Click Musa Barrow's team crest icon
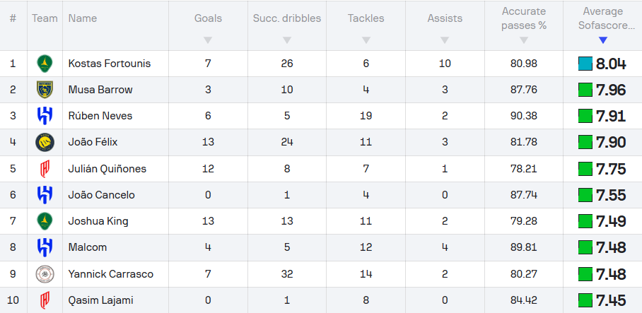 [x=45, y=90]
